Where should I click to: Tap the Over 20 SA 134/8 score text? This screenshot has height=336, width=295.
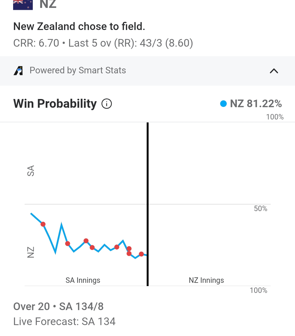coord(58,307)
